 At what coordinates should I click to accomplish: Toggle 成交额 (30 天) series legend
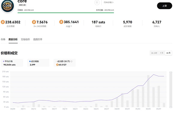click(63, 61)
